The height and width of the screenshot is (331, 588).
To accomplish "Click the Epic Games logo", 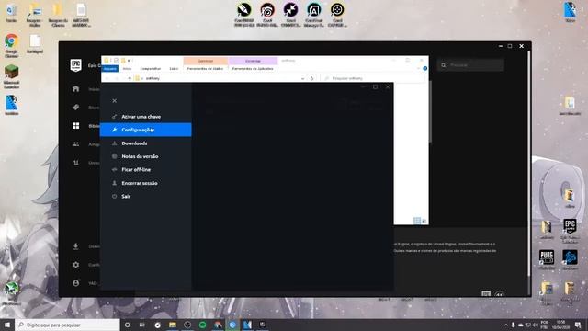I will tap(75, 65).
